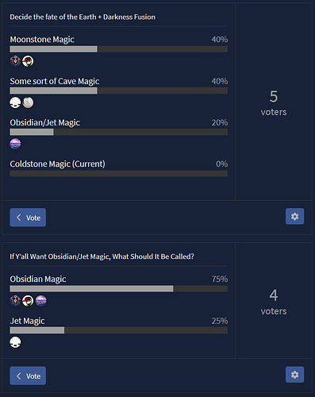Click the Obsidian Magic 75% result bar
Viewport: 315px width, 397px height.
[x=119, y=289]
